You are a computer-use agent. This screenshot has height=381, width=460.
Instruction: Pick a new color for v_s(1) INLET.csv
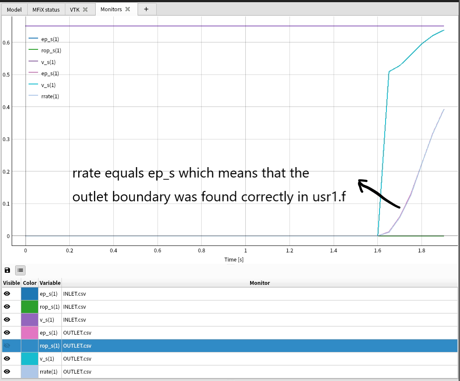click(x=29, y=320)
